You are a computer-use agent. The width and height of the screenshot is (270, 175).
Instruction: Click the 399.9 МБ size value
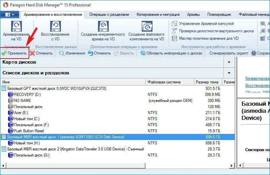(x=212, y=95)
